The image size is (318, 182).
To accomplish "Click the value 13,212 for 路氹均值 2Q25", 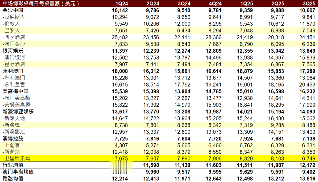I will tap(276, 179).
